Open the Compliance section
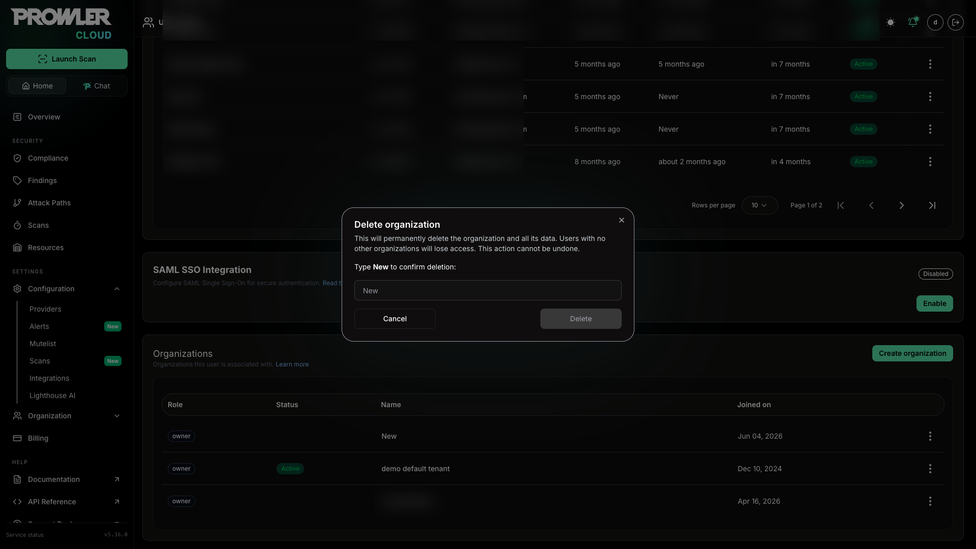 click(48, 158)
